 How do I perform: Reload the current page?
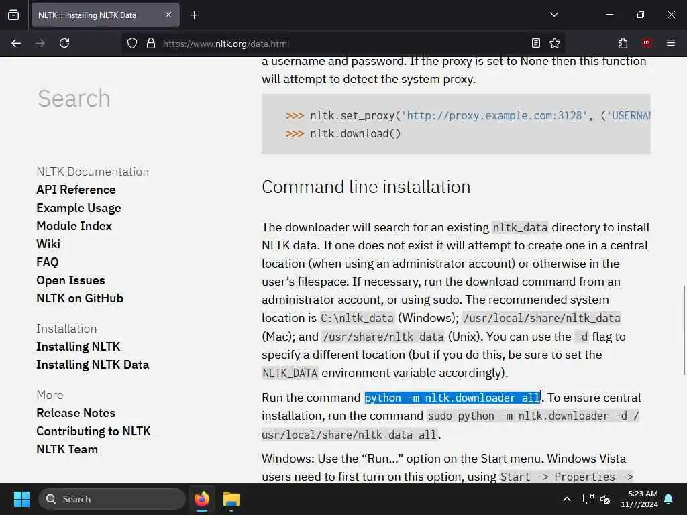point(64,43)
